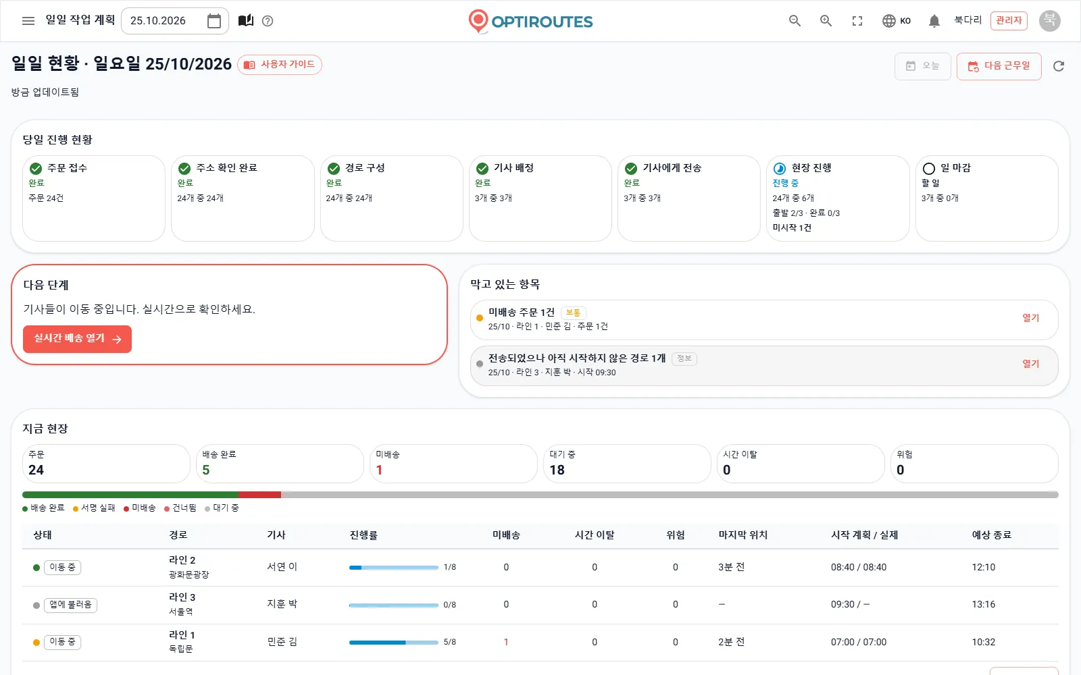Screen dimensions: 1081x675
Task: Click the 앱에 불러옴 status chip
Action: click(x=71, y=605)
